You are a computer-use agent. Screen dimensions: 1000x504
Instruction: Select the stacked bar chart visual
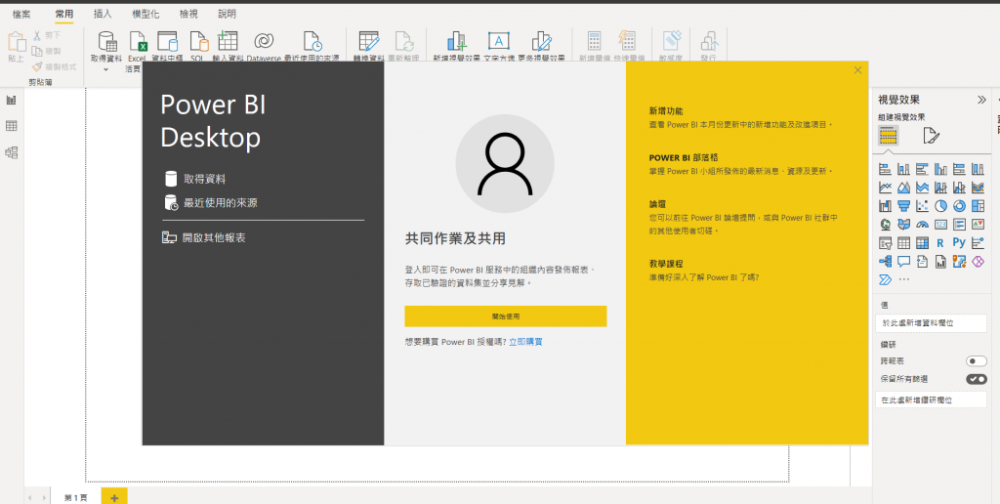[x=885, y=169]
